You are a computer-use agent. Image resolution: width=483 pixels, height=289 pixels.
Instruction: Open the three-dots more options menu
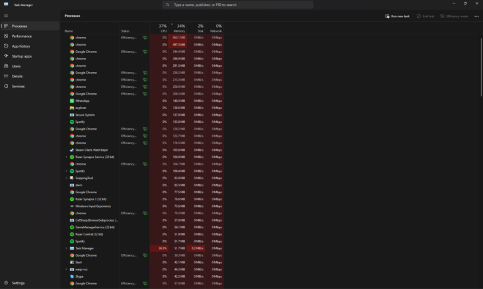[476, 16]
